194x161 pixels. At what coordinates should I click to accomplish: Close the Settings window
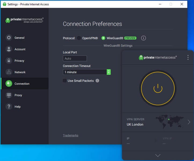tap(182, 4)
